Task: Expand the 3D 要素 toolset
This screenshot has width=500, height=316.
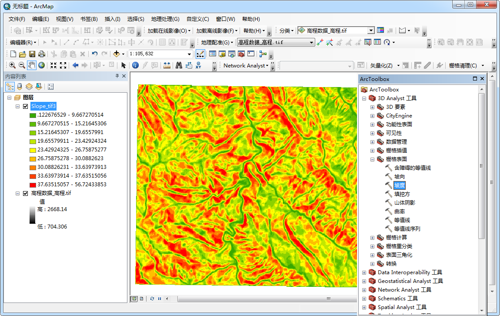Action: click(372, 107)
